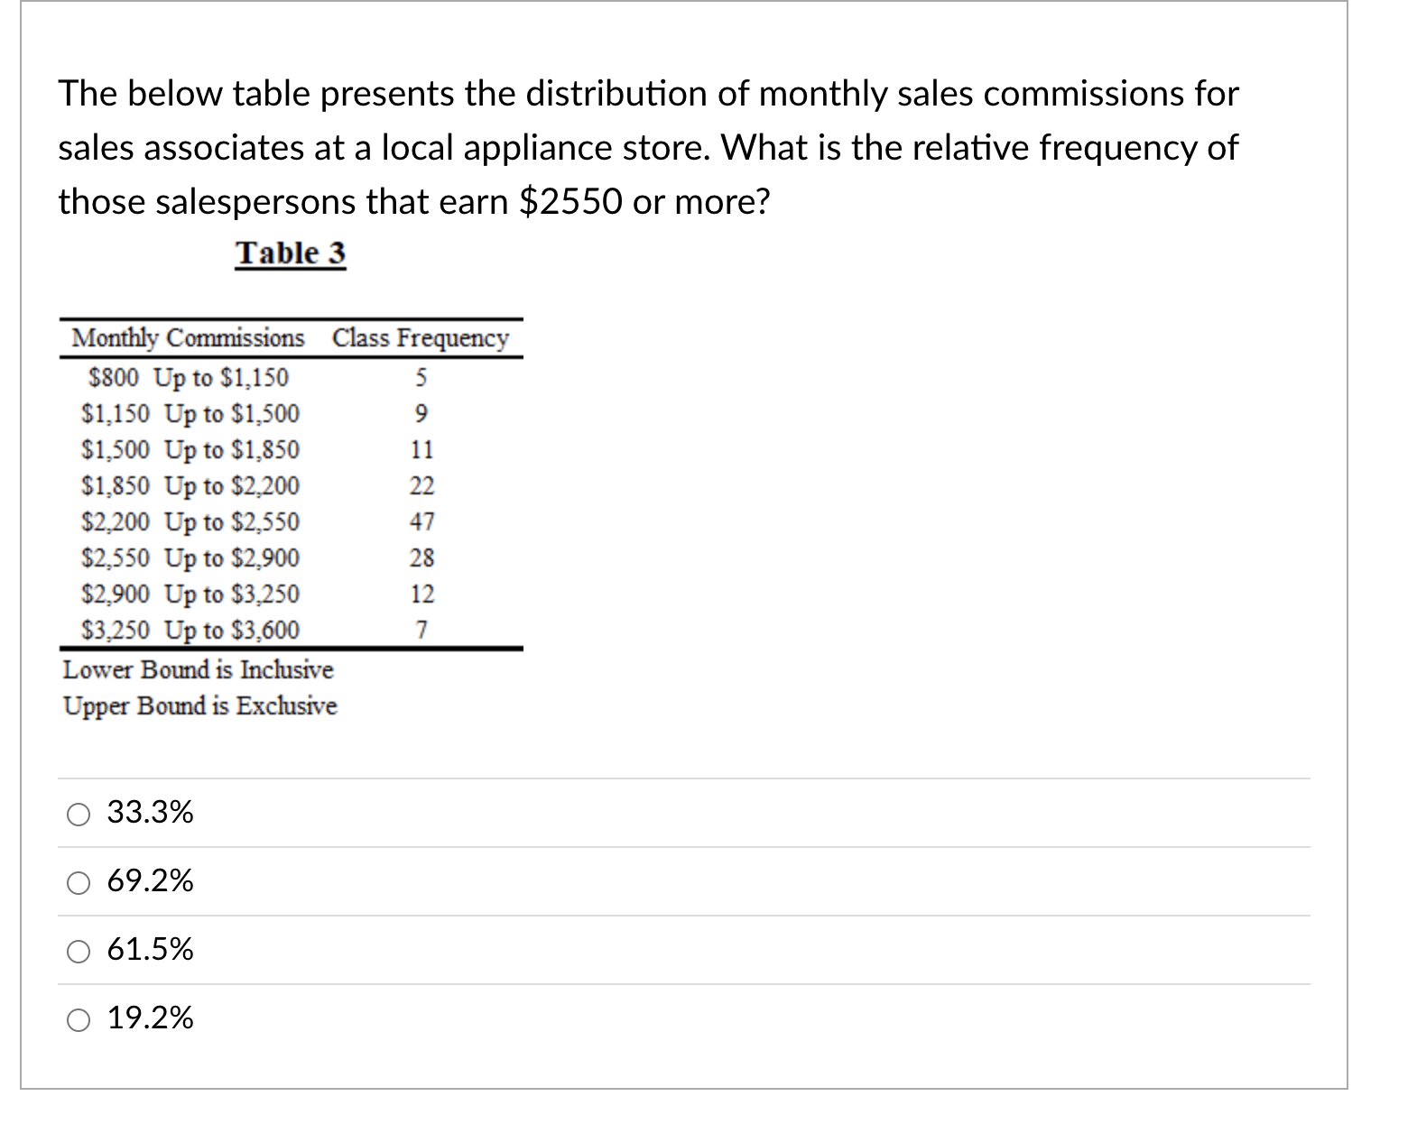Select the 69.2% answer option

click(79, 882)
